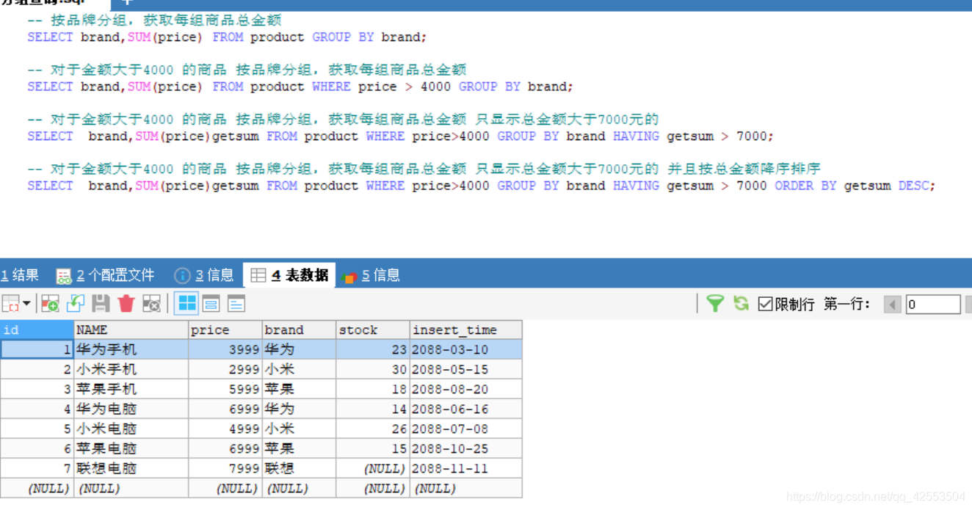Click the stock cell 26
The height and width of the screenshot is (510, 972).
point(373,429)
